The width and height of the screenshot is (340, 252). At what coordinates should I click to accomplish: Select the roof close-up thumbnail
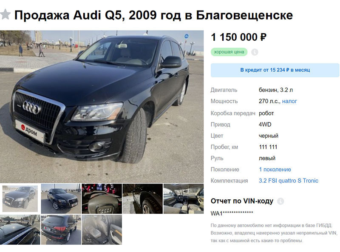pyautogui.click(x=20, y=229)
